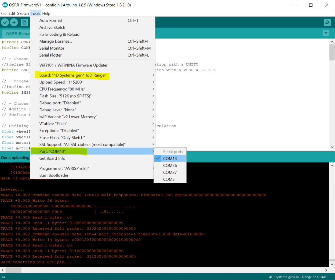Expand the CPU Frequency submenu
This screenshot has height=280, width=335.
tap(93, 89)
